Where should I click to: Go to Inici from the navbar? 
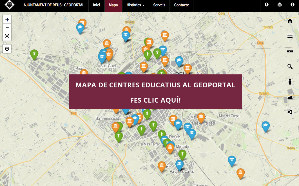tap(96, 5)
